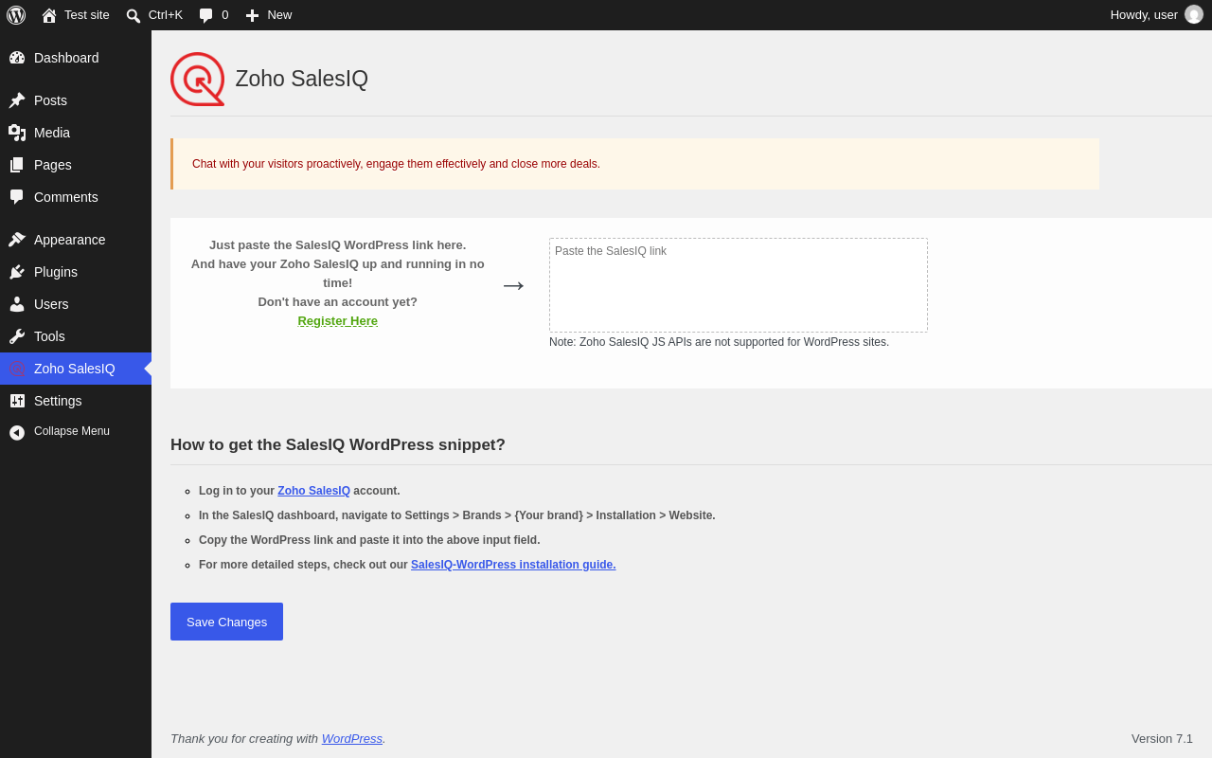Click the Appearance paintbrush icon

(x=17, y=240)
